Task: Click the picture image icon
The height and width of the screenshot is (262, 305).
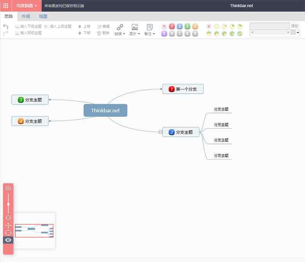Action: point(135,27)
